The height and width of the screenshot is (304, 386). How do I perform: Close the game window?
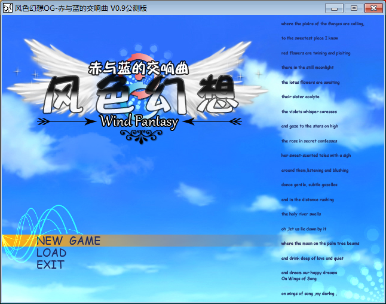tap(373, 8)
